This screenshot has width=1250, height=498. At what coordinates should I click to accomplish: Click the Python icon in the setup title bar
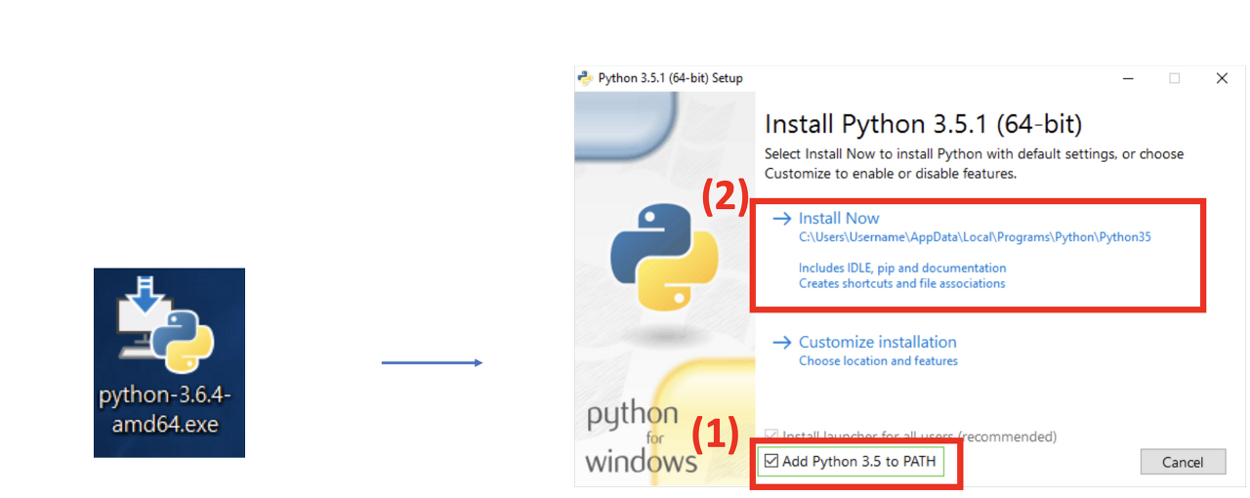tap(585, 78)
